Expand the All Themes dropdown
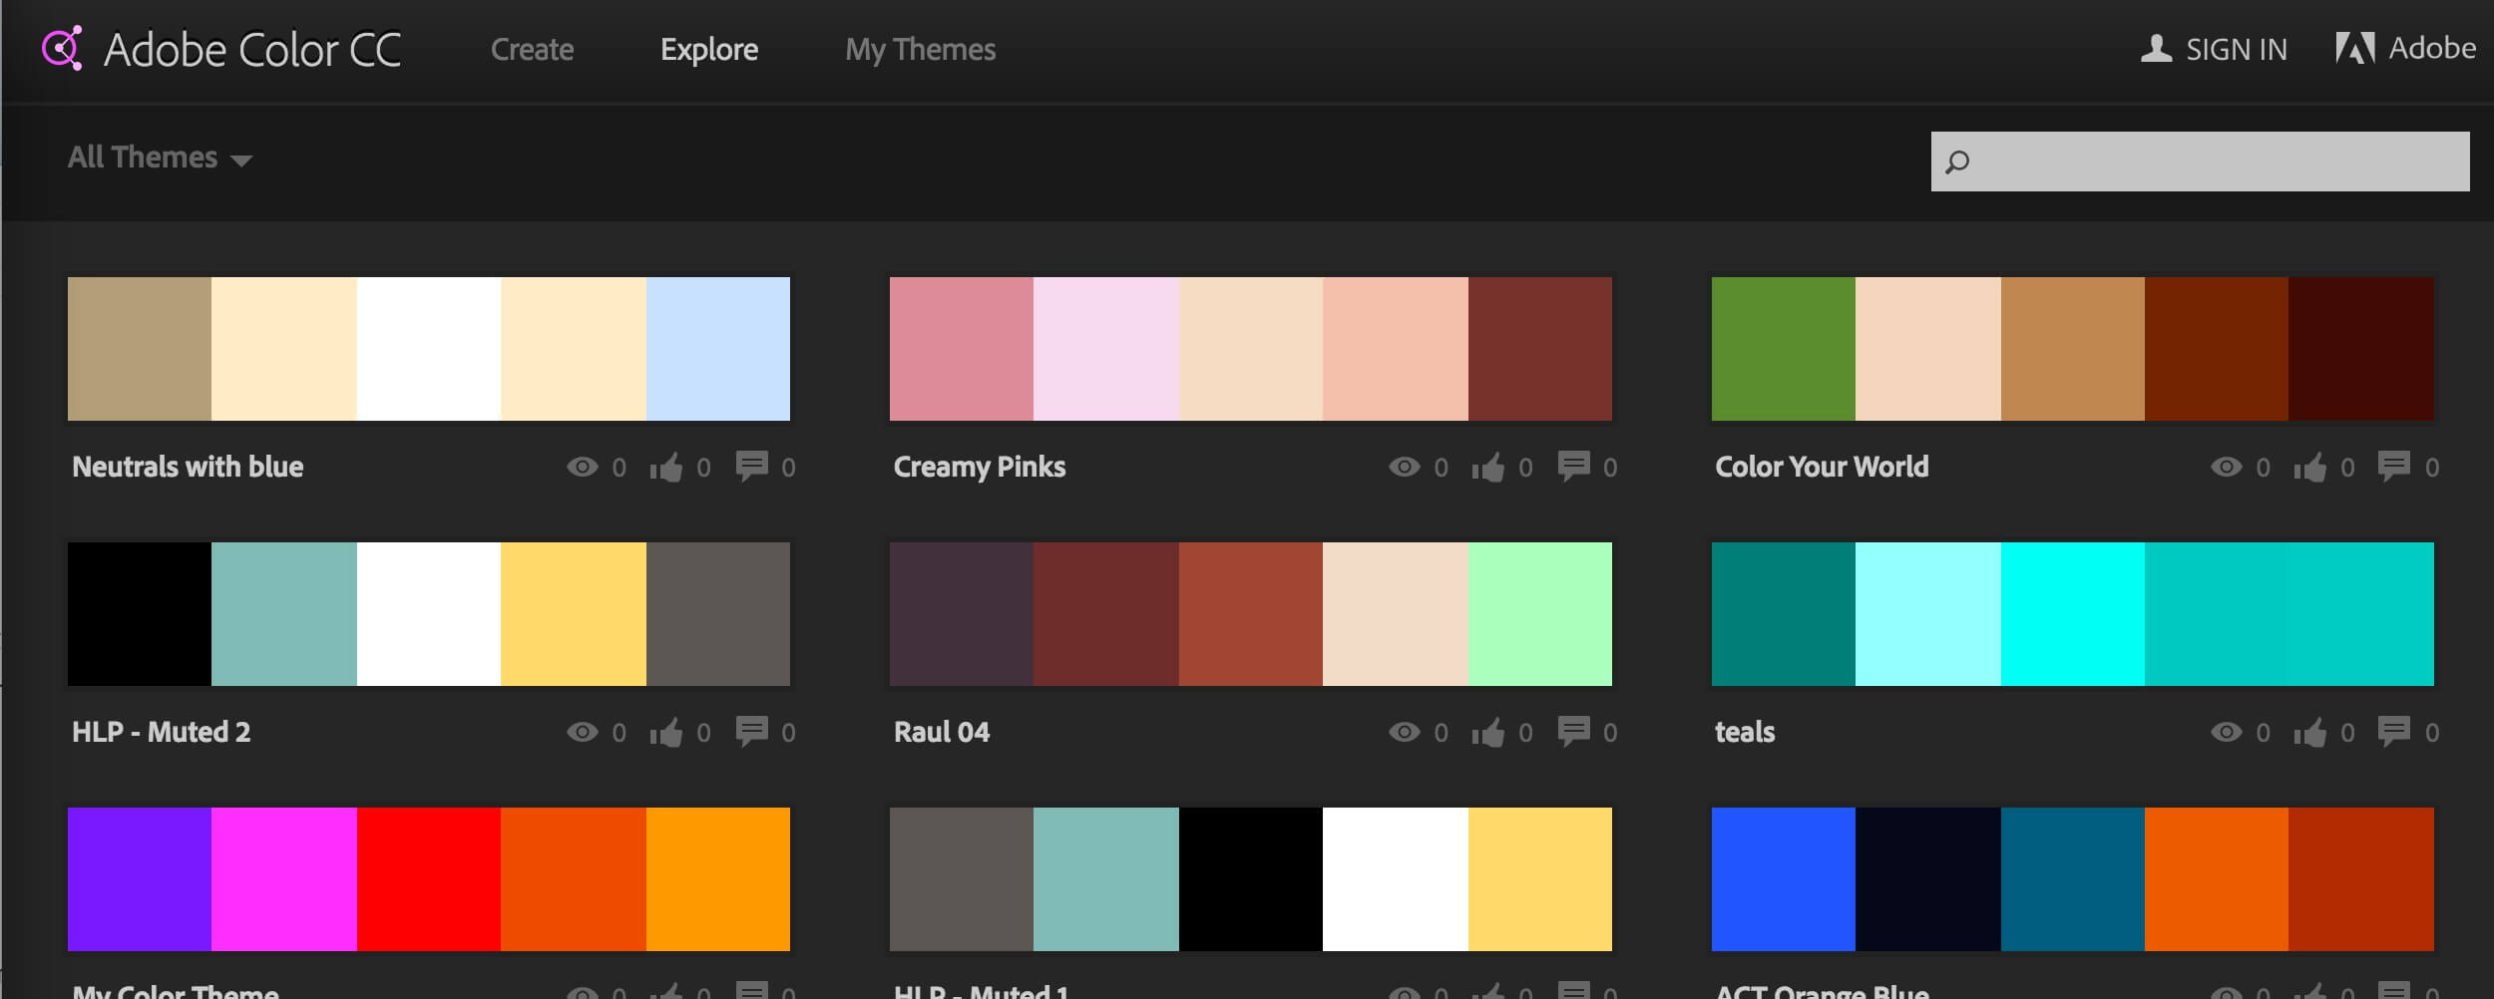Viewport: 2494px width, 999px height. [x=160, y=158]
